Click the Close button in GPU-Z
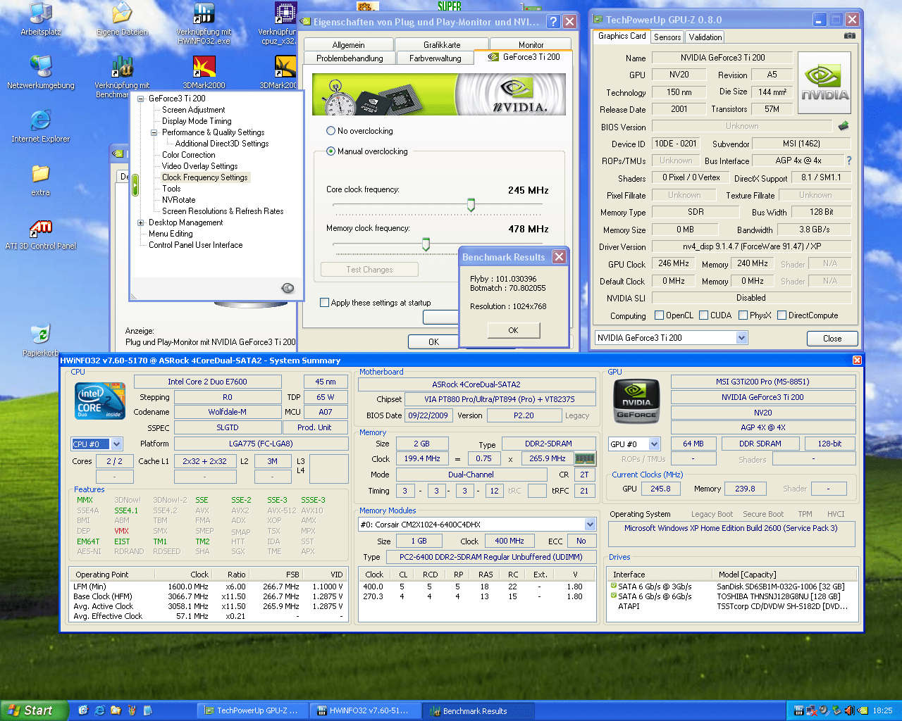902x721 pixels. pos(832,339)
